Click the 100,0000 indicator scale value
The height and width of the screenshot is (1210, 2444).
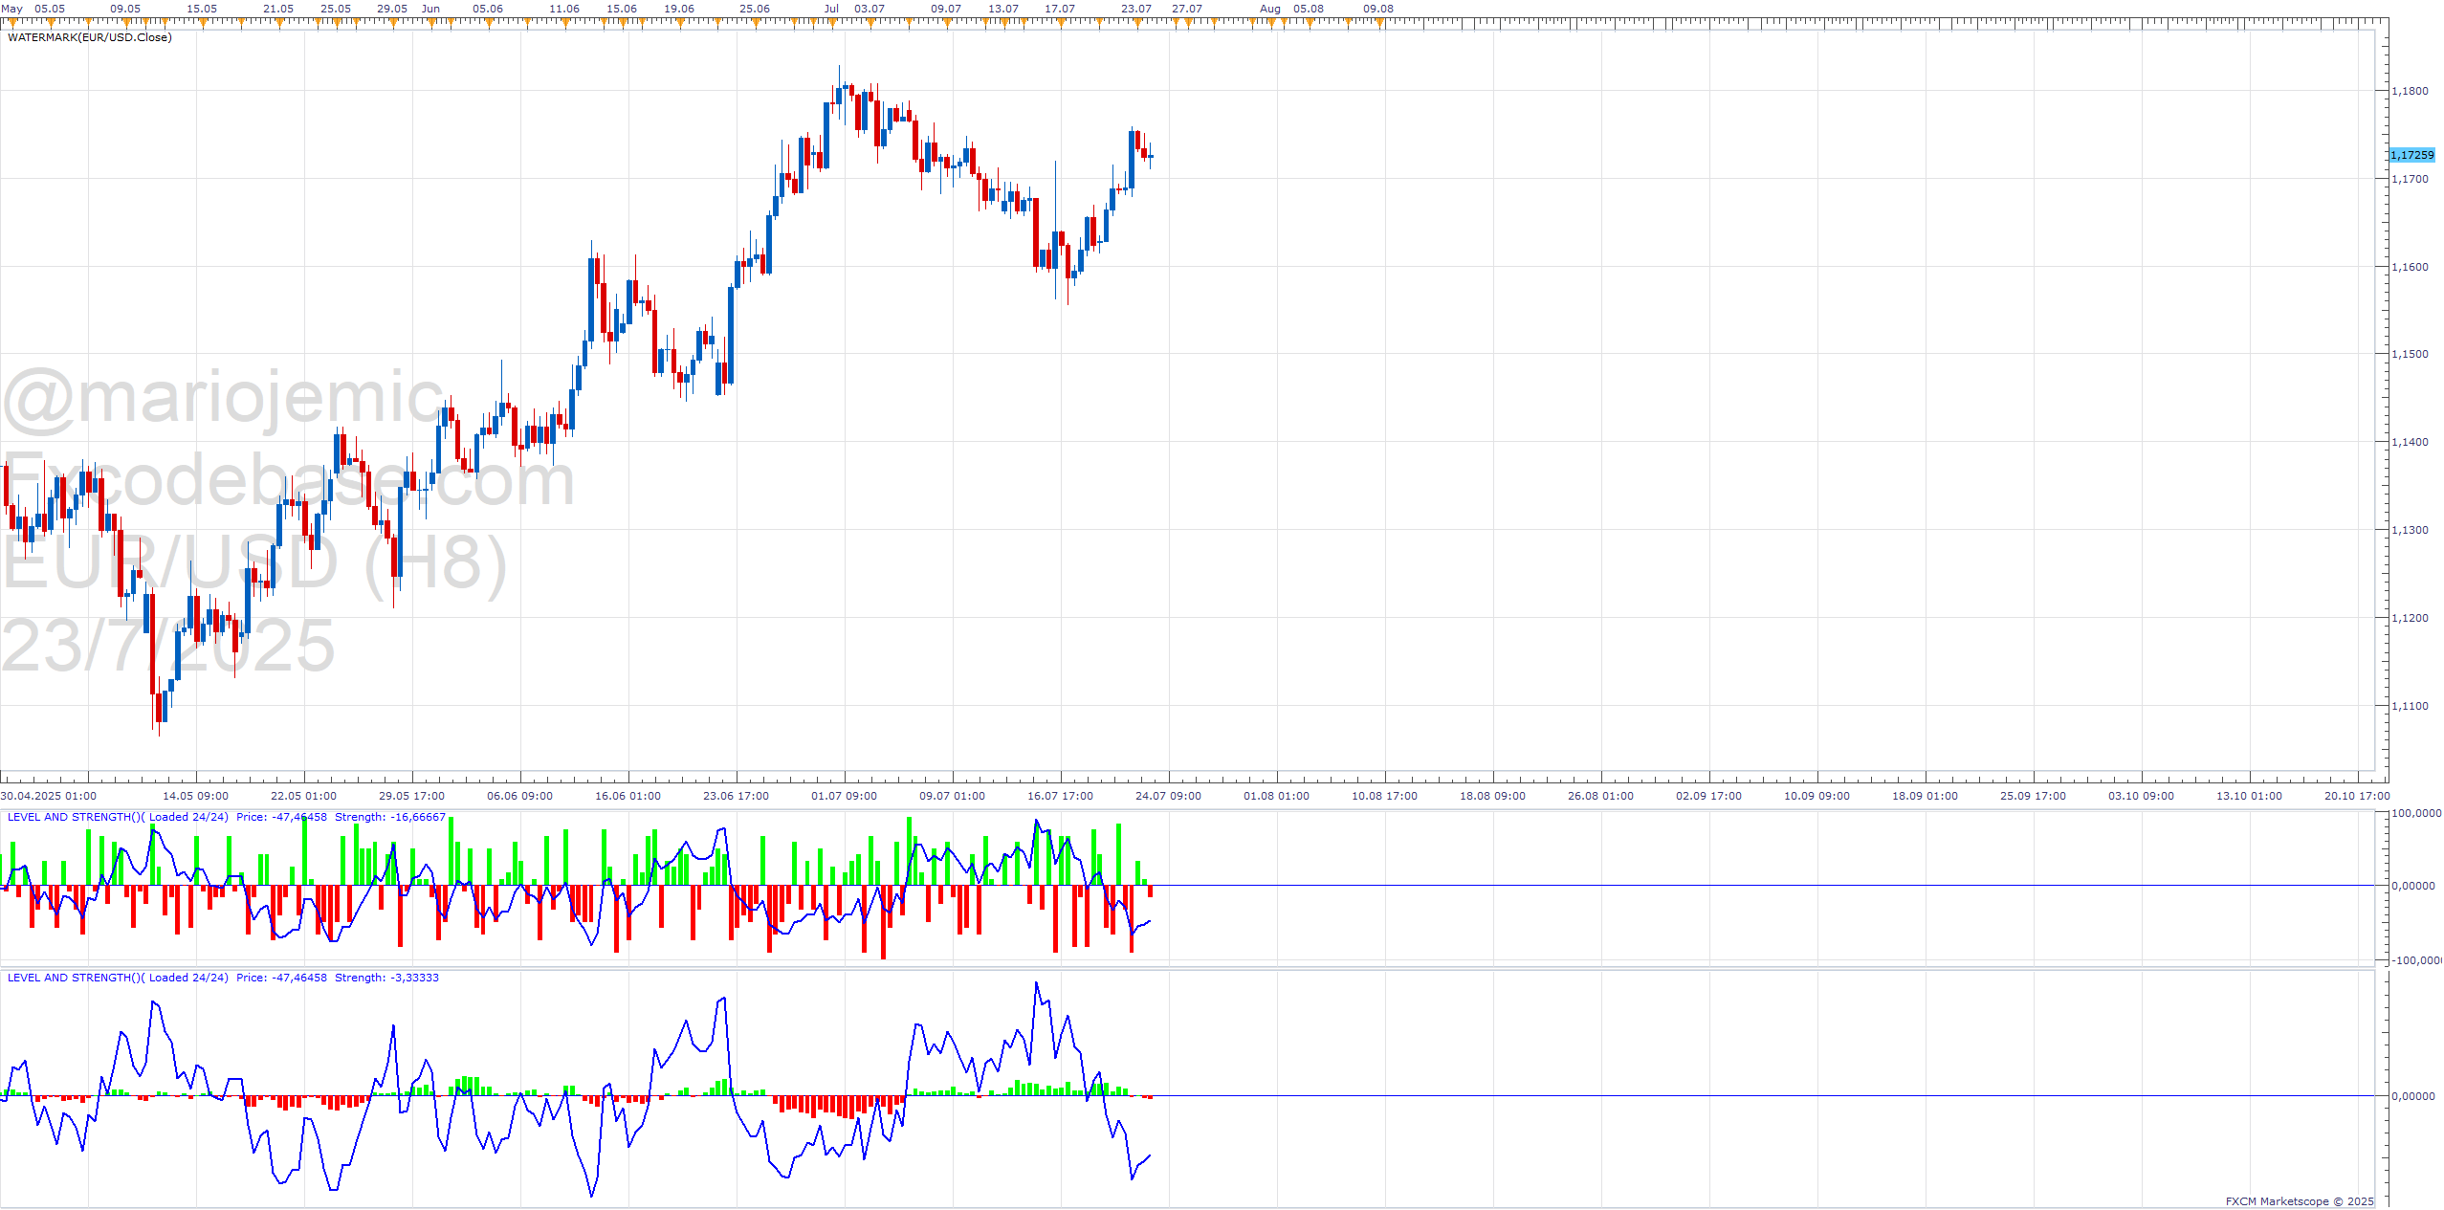point(2416,813)
